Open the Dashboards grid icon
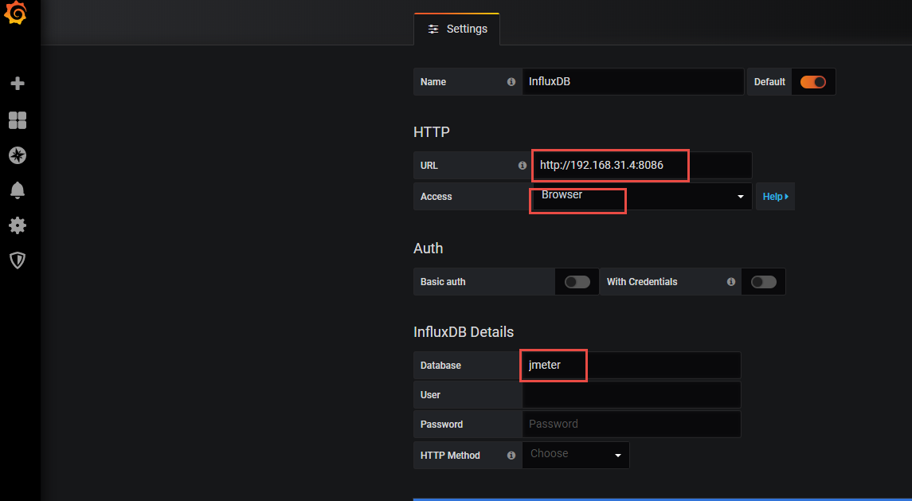The height and width of the screenshot is (501, 912). point(18,120)
